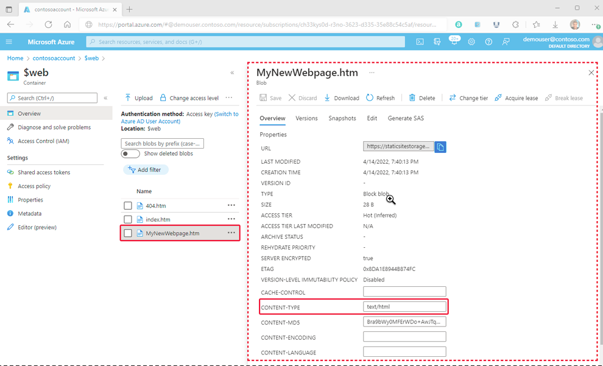The width and height of the screenshot is (603, 366).
Task: Click Upload in the container toolbar
Action: tap(139, 98)
